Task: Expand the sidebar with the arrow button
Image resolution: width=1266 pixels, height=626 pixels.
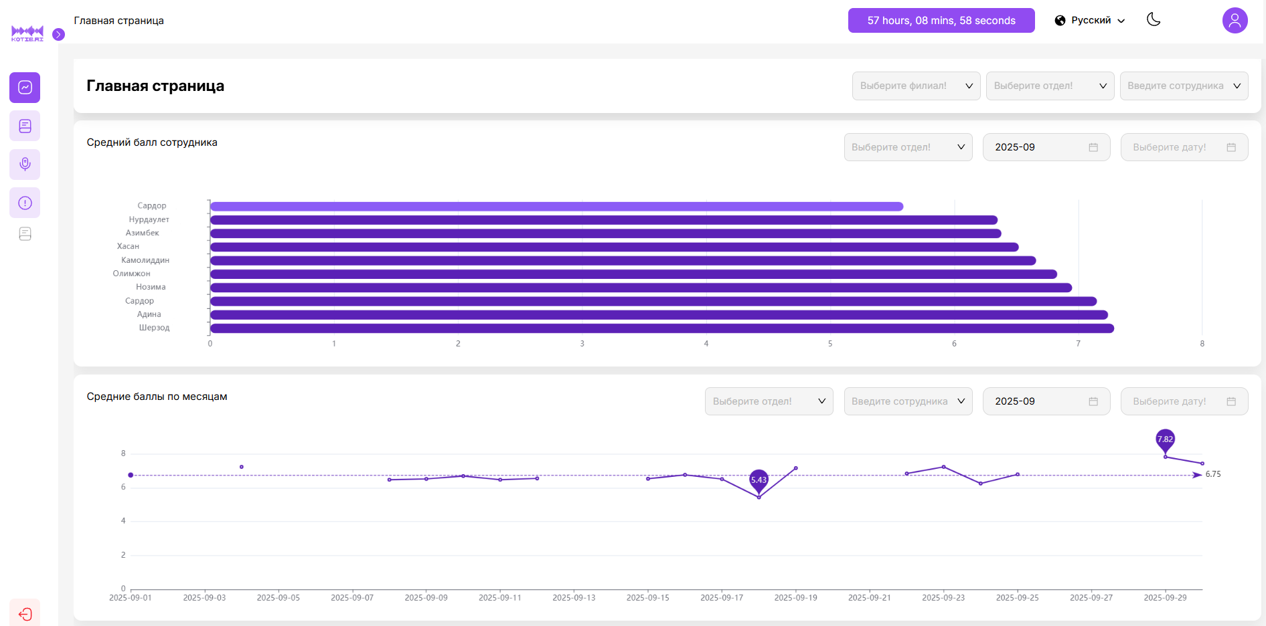Action: tap(59, 34)
